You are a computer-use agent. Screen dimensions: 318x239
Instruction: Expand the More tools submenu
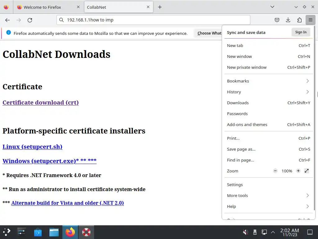[x=269, y=195]
